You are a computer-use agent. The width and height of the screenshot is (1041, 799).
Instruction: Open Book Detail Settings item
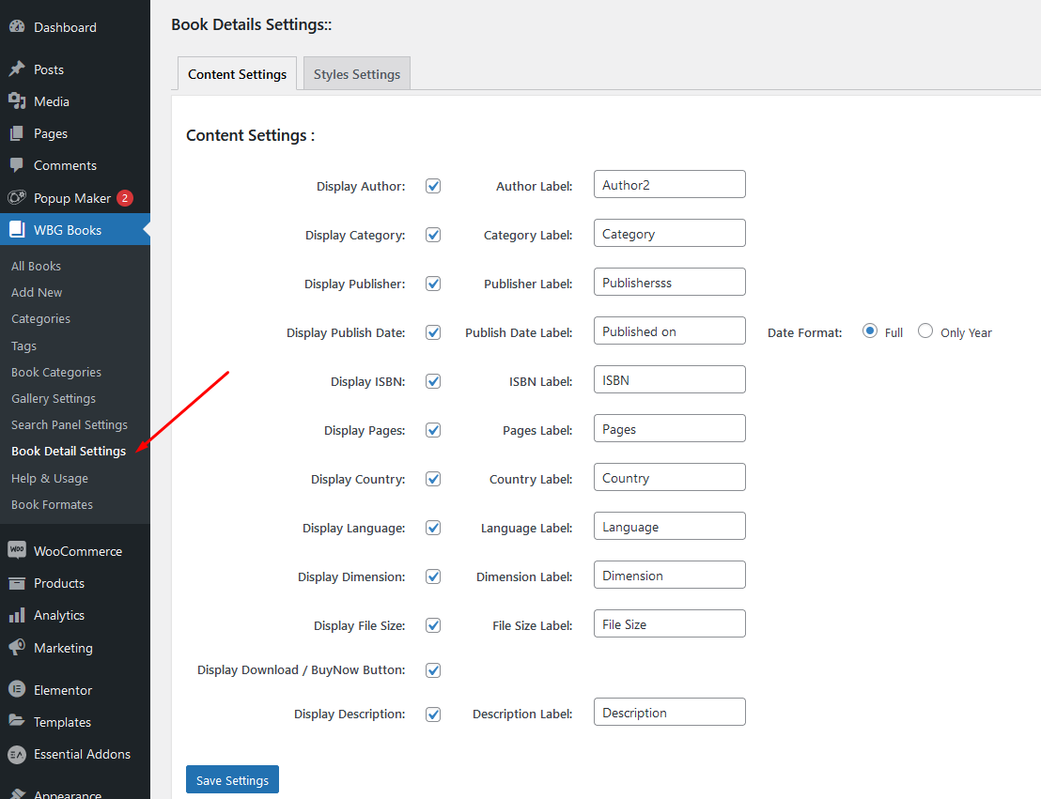[69, 452]
